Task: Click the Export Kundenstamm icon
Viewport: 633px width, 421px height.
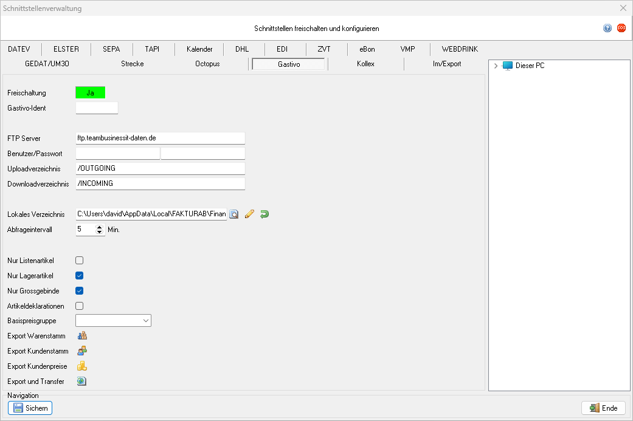Action: click(x=82, y=351)
